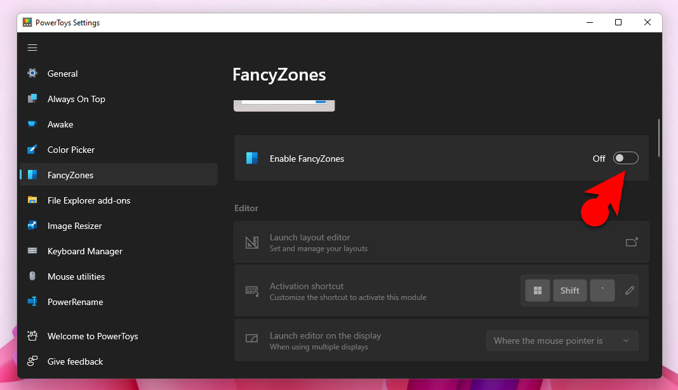Click the PowerRename icon
The height and width of the screenshot is (390, 678).
pos(32,301)
